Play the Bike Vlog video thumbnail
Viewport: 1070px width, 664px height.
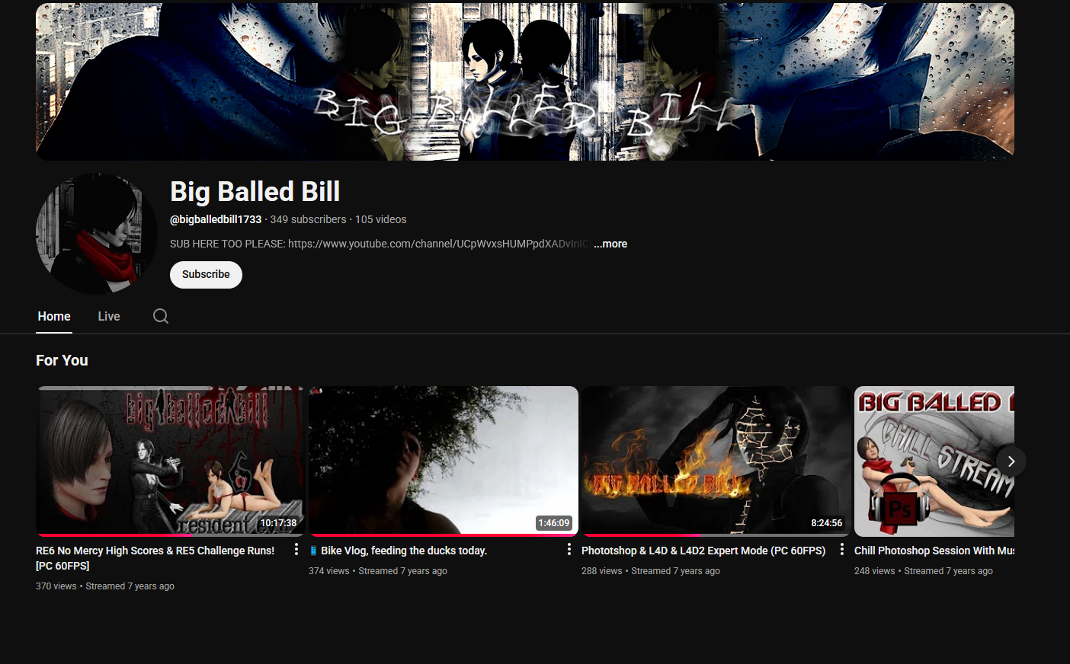443,461
